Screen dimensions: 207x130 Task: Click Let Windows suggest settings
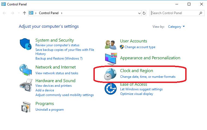pos(141,89)
